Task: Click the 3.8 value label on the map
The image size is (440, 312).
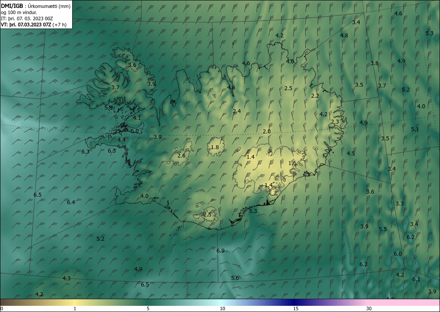Action: 374,63
